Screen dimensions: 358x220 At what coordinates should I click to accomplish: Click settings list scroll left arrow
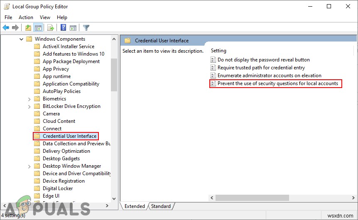pos(212,198)
